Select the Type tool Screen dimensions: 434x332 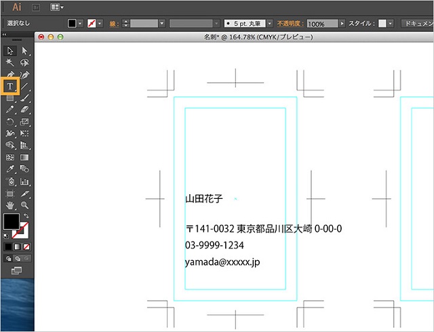tap(10, 86)
